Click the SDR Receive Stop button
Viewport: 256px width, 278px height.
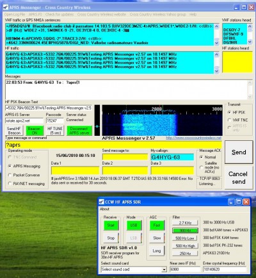click(x=111, y=238)
